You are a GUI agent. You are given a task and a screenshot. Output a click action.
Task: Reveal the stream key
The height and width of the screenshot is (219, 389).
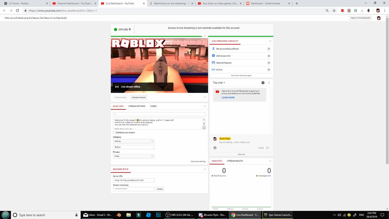(160, 189)
